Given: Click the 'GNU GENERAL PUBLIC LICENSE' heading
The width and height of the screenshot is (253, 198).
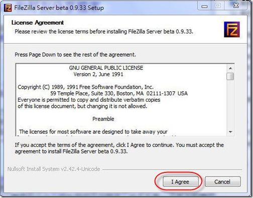Looking at the screenshot, I should tap(106, 68).
